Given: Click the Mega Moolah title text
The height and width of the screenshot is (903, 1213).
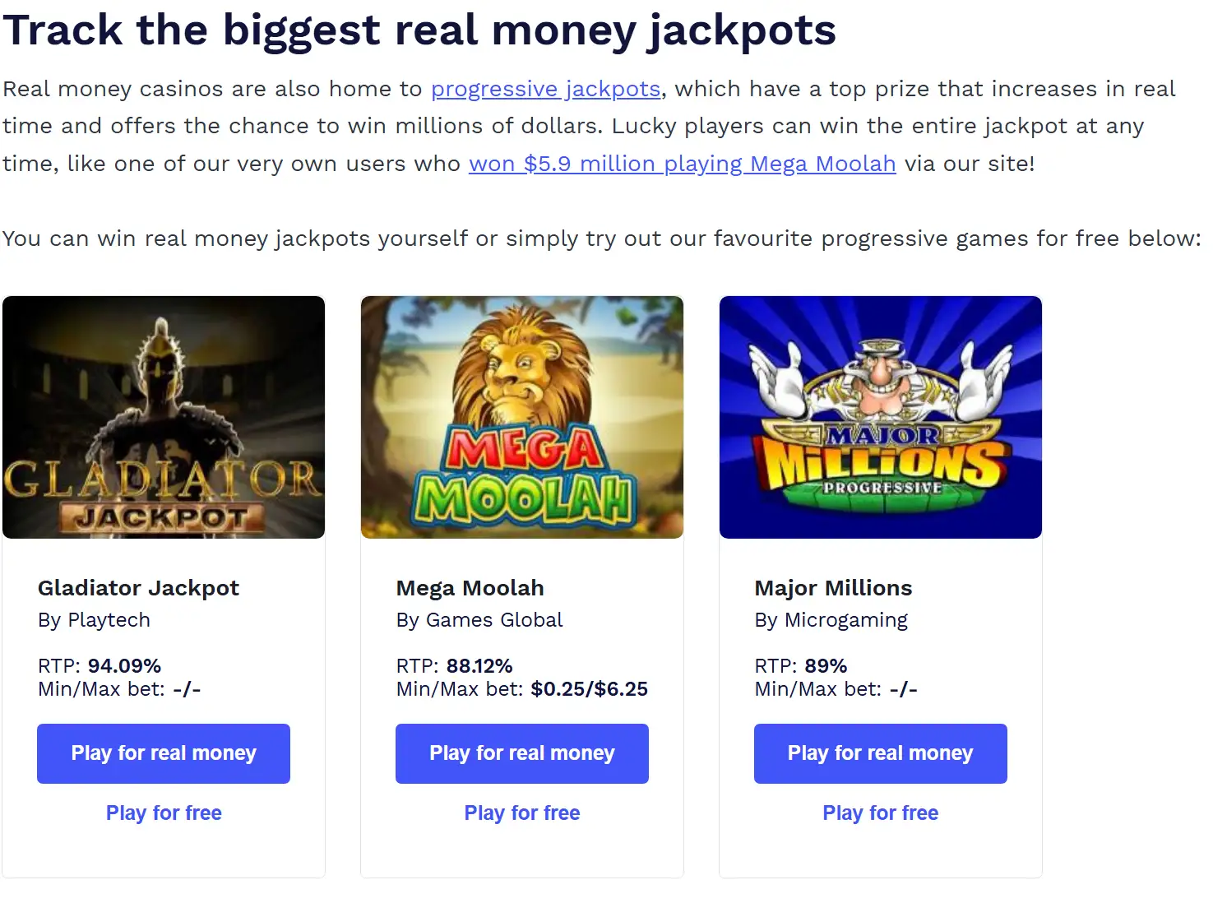Looking at the screenshot, I should tap(470, 588).
